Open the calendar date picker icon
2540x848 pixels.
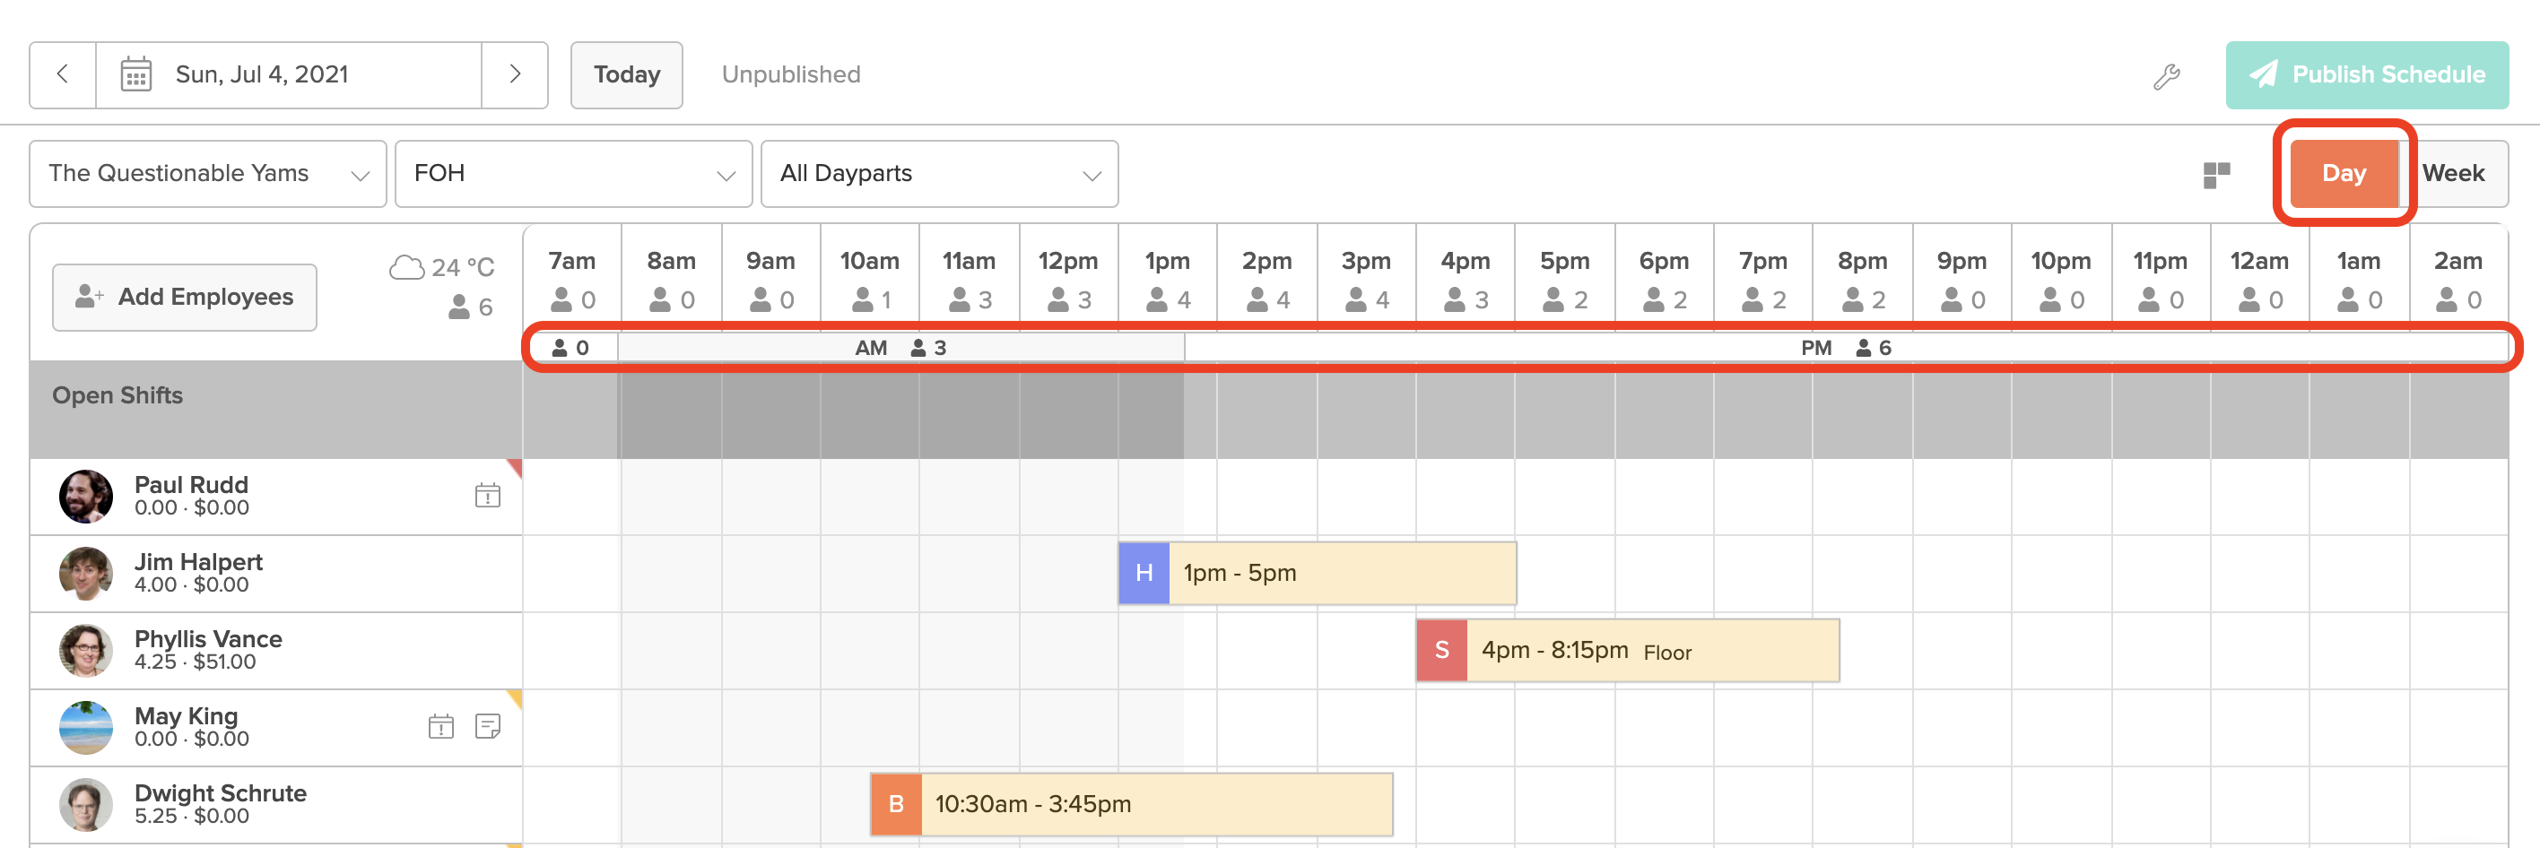pos(136,75)
